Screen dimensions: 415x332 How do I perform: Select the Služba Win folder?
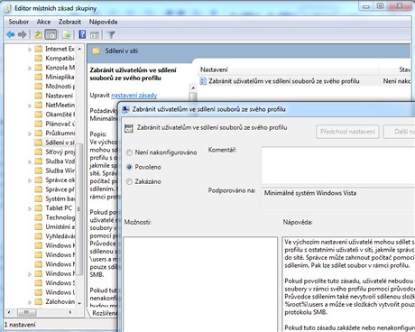(54, 171)
